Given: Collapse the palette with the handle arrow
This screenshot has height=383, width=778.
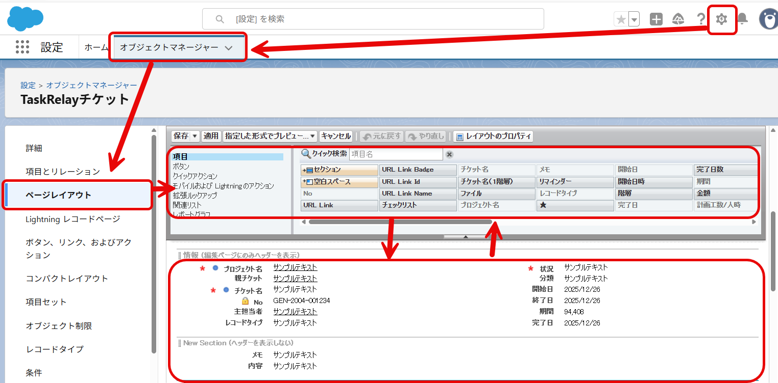Looking at the screenshot, I should click(x=465, y=237).
